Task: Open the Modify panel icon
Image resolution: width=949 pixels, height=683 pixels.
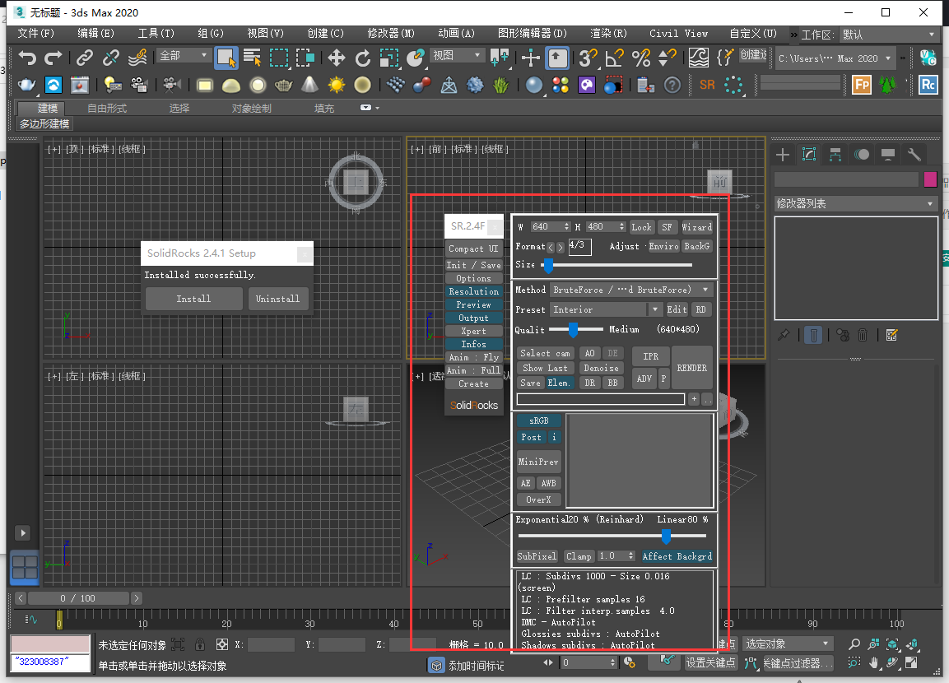Action: pos(808,155)
